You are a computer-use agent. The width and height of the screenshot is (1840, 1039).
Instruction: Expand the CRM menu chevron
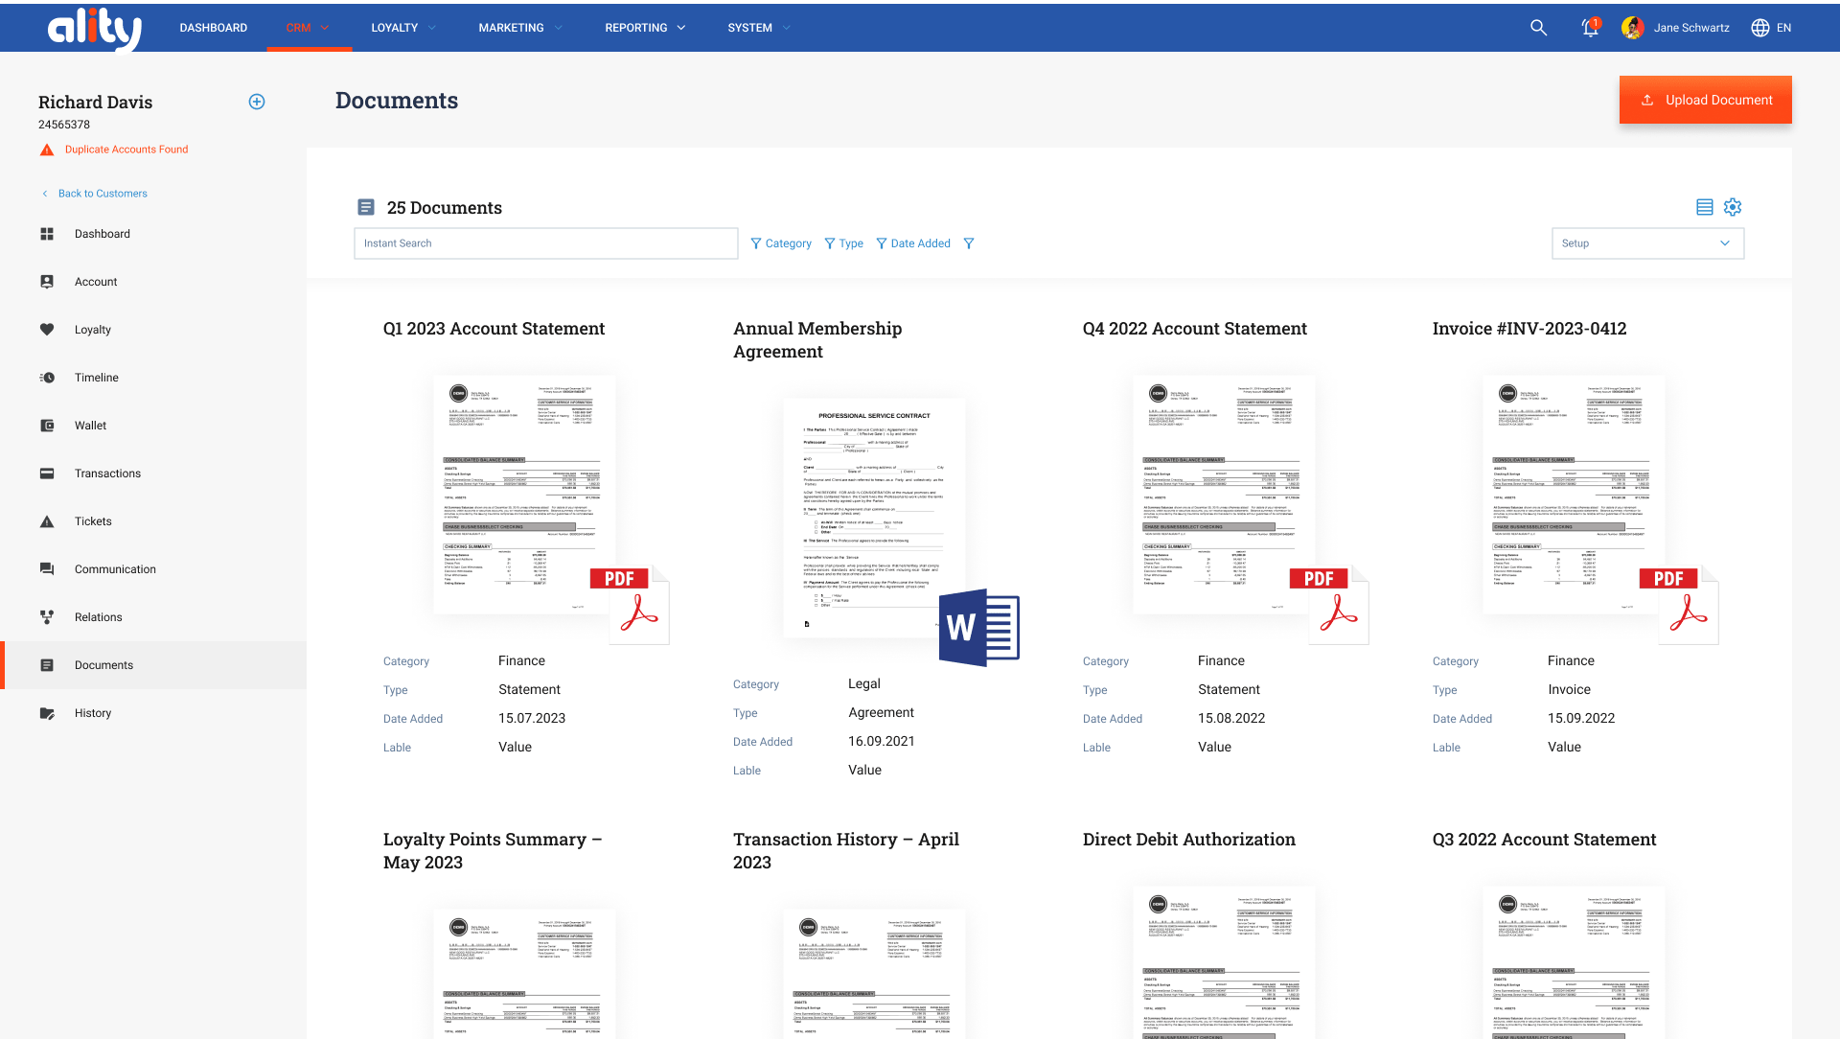(325, 28)
